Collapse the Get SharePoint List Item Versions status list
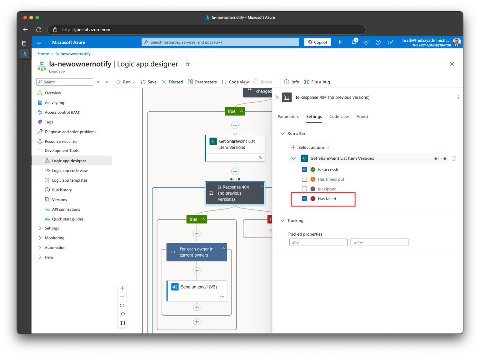 [293, 158]
